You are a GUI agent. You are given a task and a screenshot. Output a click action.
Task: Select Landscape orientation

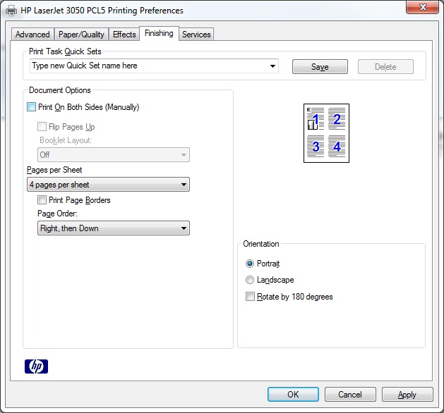pyautogui.click(x=250, y=280)
